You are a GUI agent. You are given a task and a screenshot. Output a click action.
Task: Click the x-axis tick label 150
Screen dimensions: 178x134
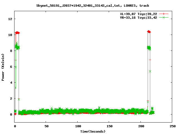pos(109,126)
